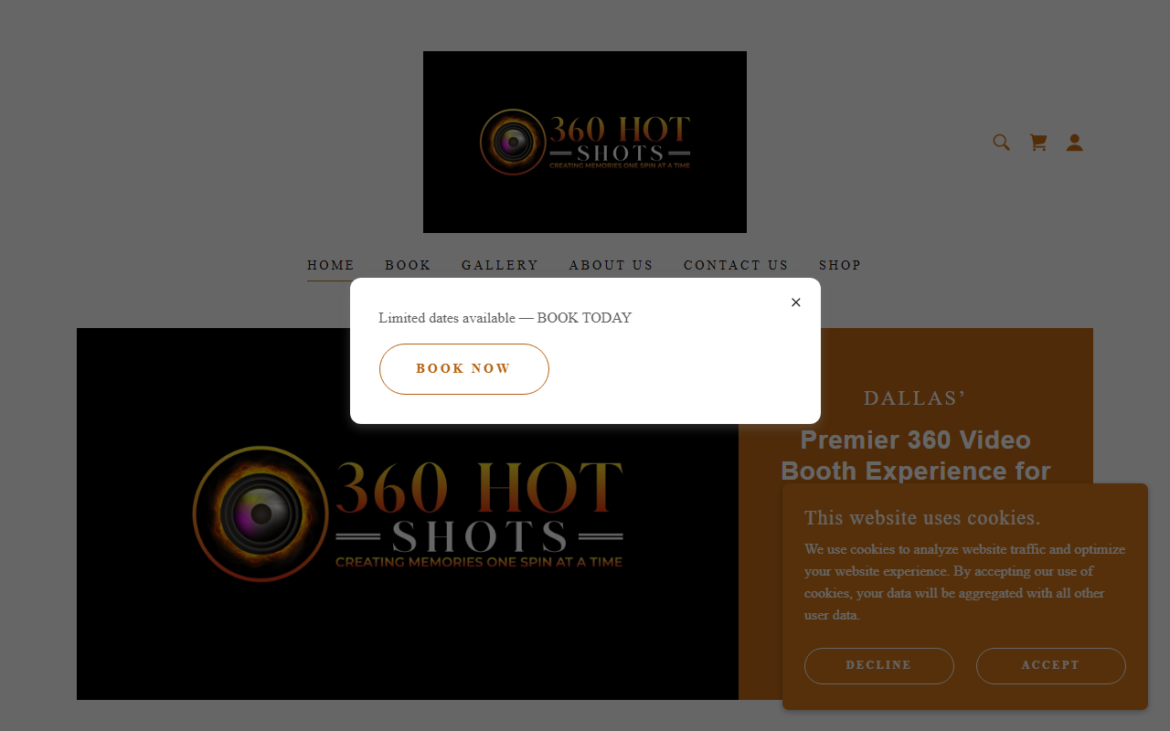This screenshot has height=731, width=1170.
Task: Open the shopping cart icon
Action: pyautogui.click(x=1038, y=143)
